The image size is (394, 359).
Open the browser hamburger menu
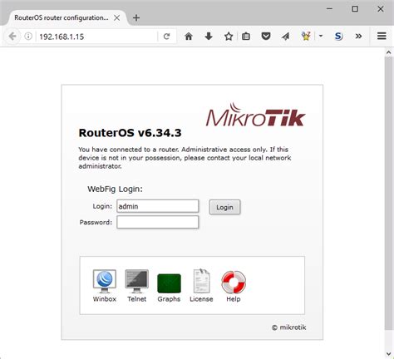click(382, 36)
